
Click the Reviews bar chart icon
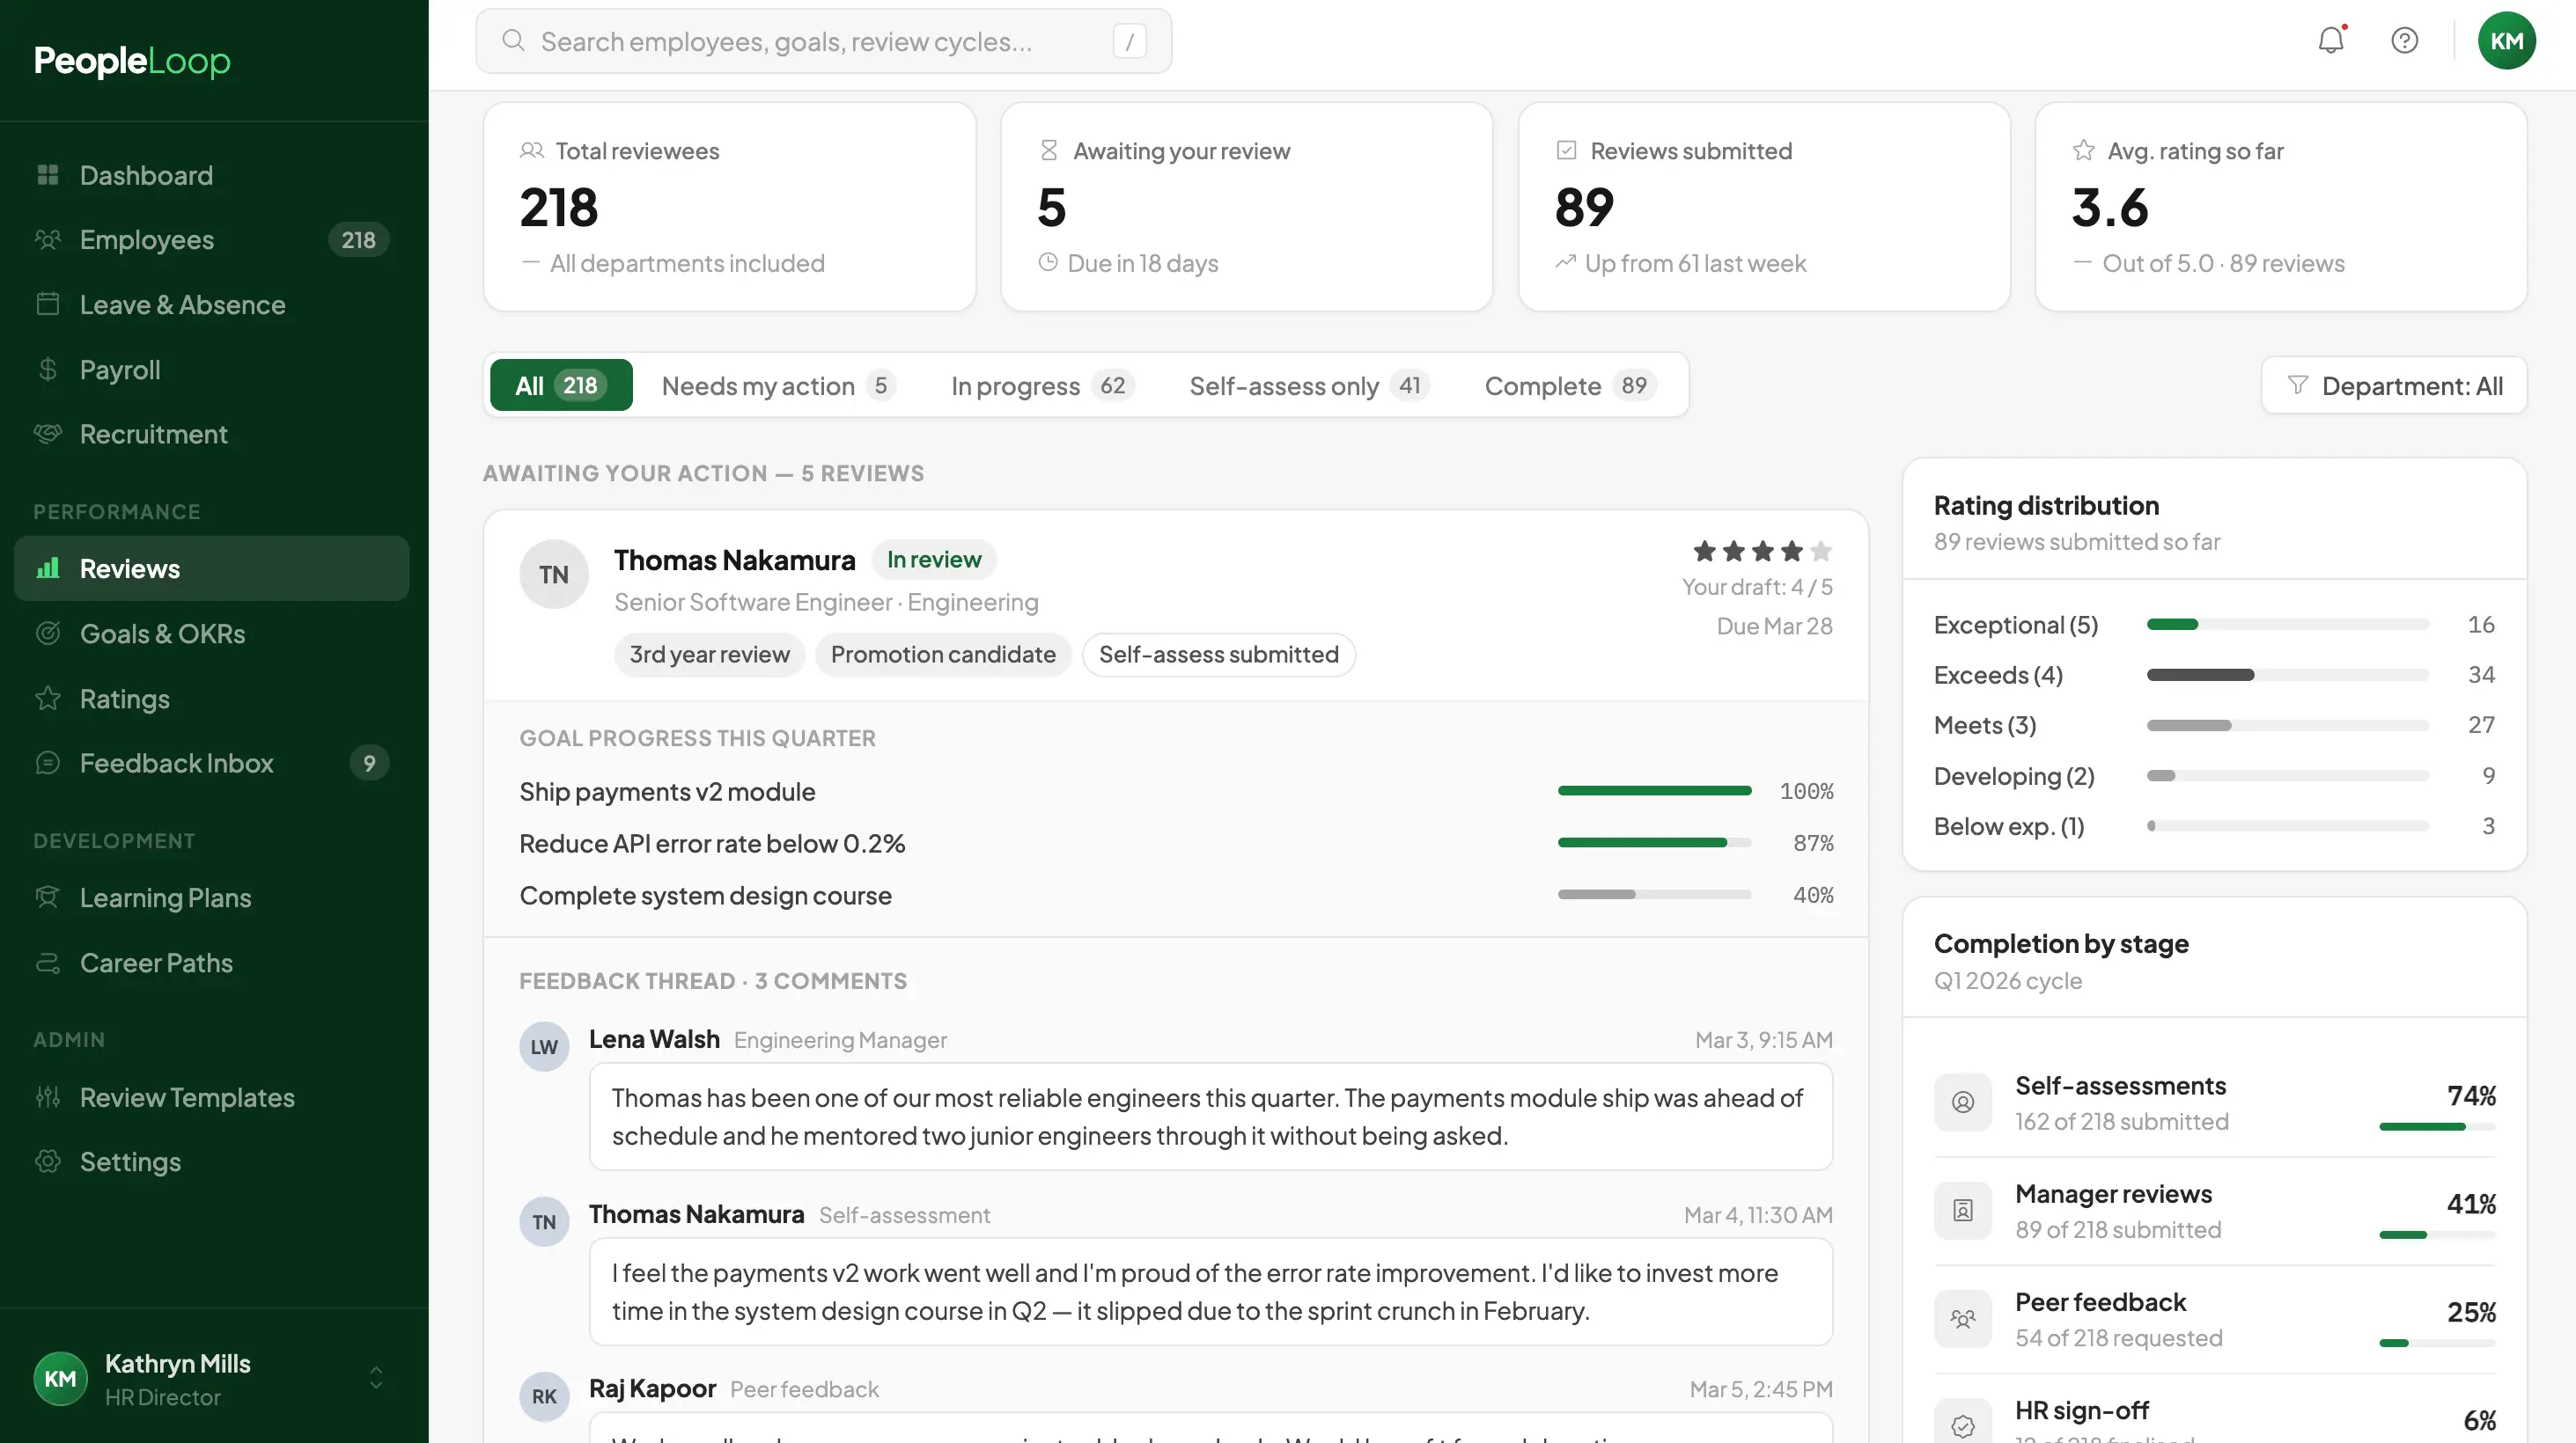(x=48, y=568)
